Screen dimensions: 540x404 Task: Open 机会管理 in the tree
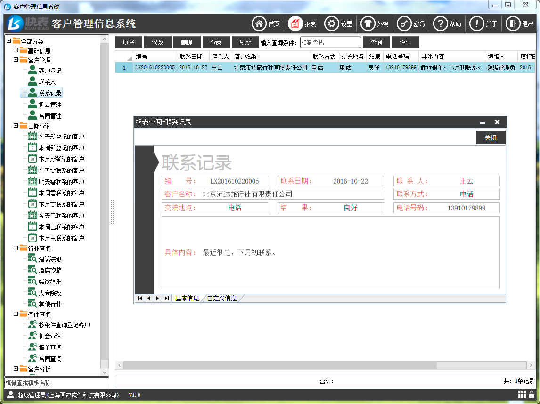pyautogui.click(x=50, y=105)
